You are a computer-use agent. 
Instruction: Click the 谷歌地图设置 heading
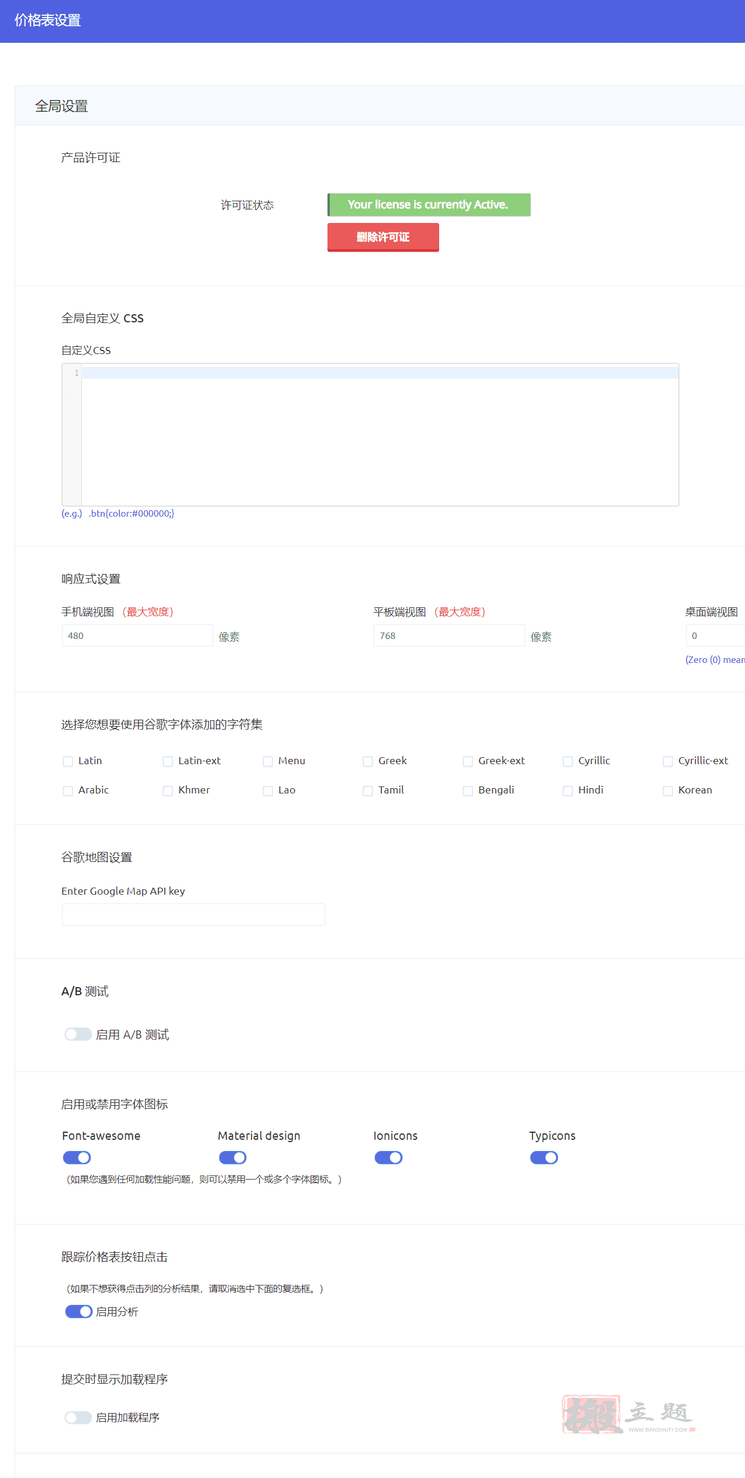97,857
